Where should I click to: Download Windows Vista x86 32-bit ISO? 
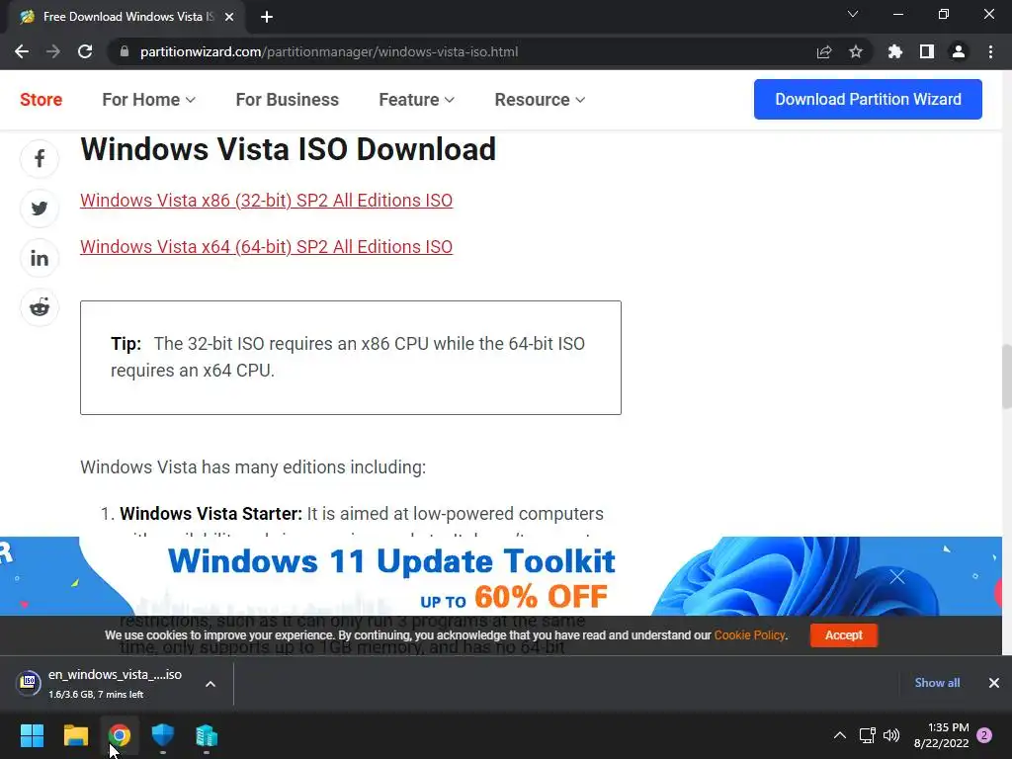[267, 200]
